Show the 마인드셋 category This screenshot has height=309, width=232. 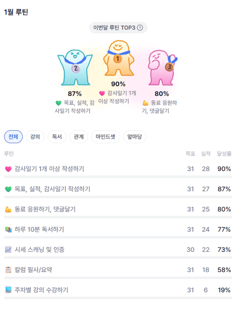pos(105,137)
